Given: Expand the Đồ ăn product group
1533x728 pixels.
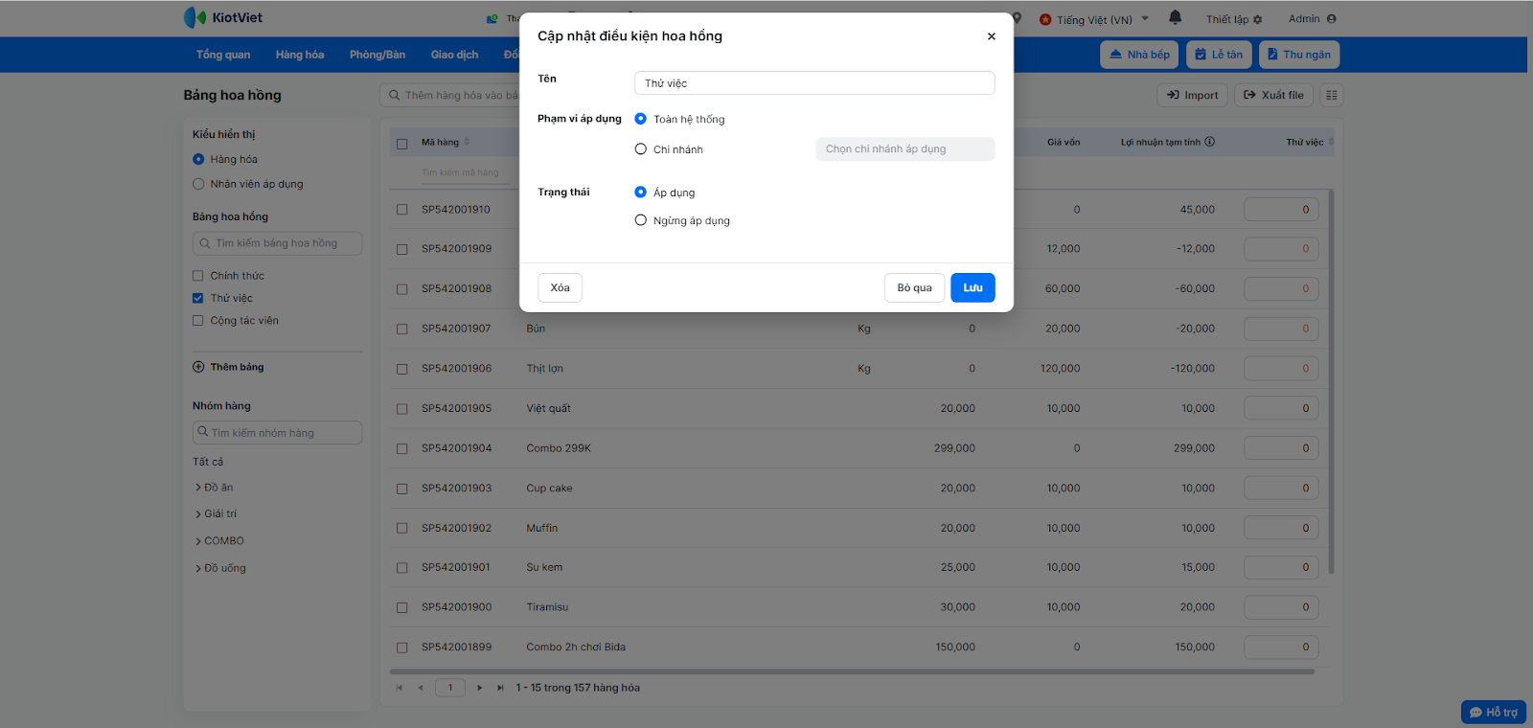Looking at the screenshot, I should pos(198,488).
